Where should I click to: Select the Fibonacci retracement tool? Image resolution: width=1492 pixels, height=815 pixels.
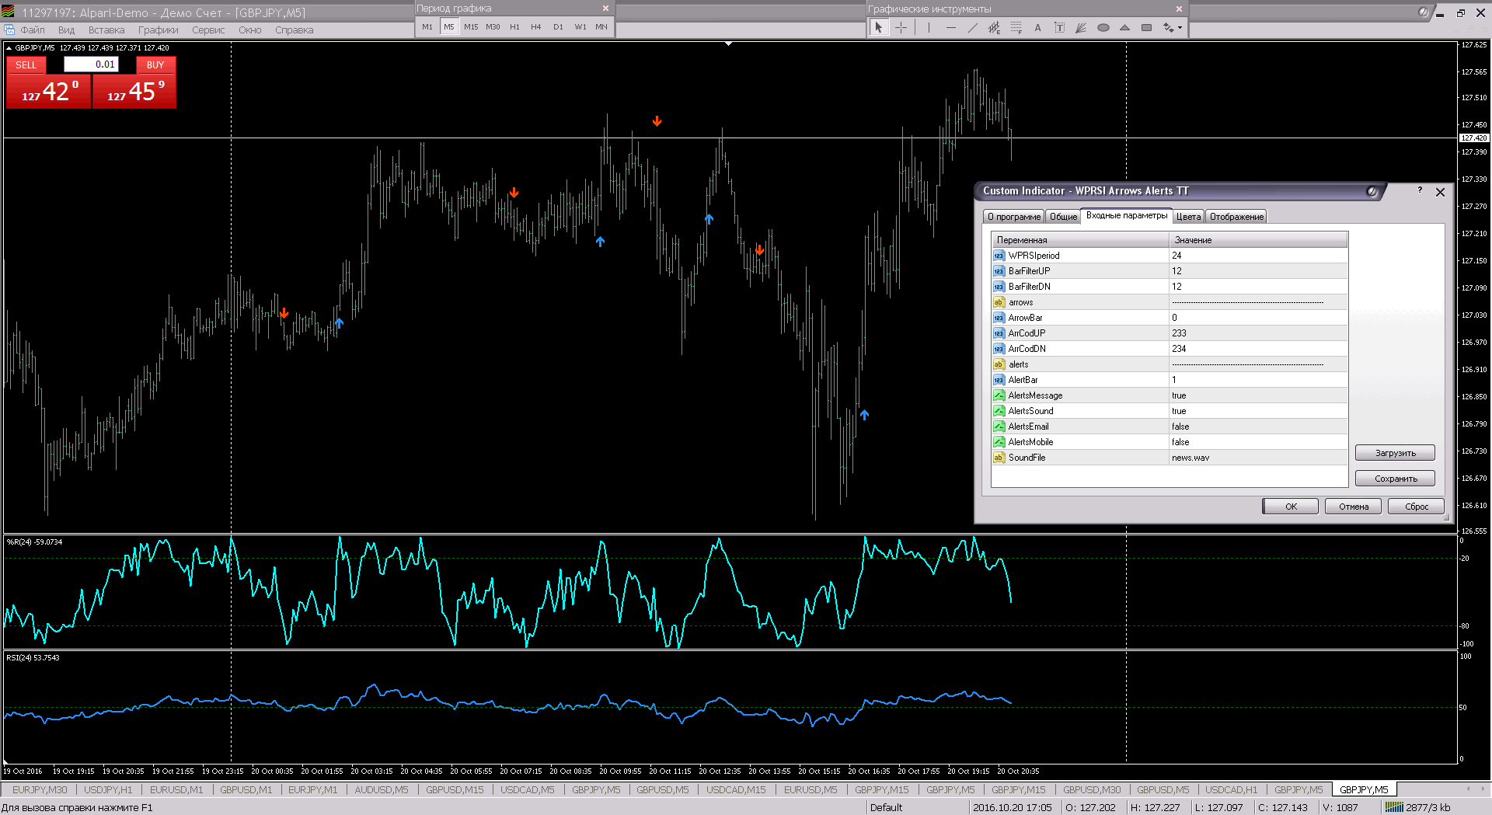click(1016, 28)
